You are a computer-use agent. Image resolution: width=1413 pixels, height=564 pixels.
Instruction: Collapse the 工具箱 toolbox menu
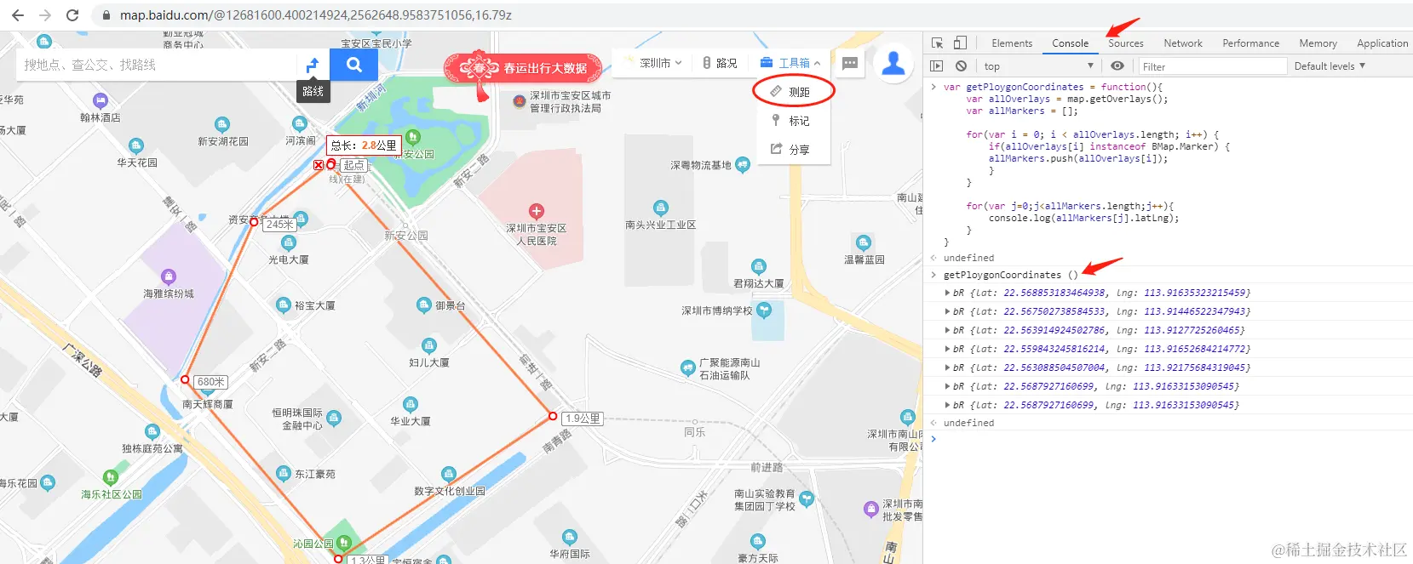(790, 63)
